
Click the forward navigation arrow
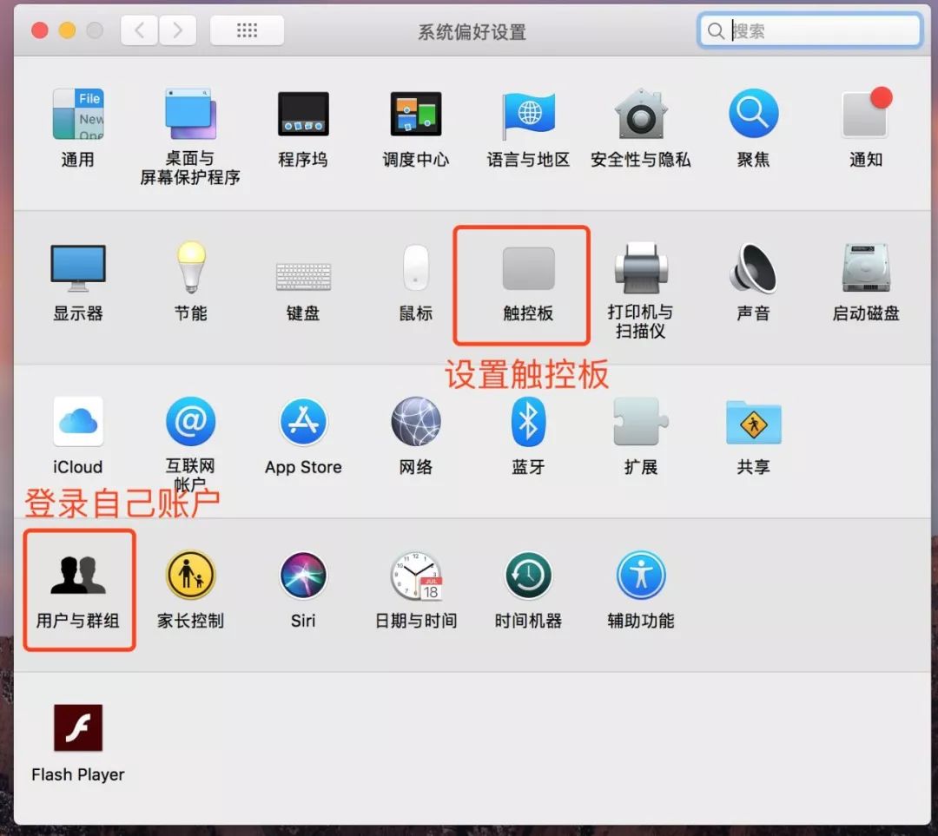click(x=178, y=30)
